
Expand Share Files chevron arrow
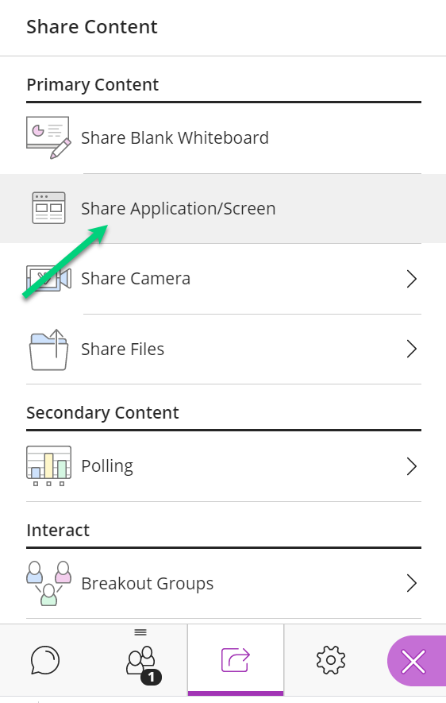(412, 349)
